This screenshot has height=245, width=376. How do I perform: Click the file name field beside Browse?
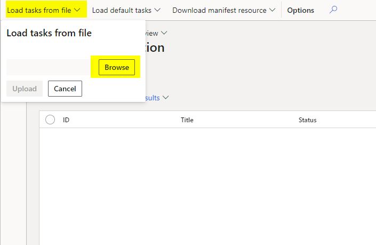click(49, 67)
